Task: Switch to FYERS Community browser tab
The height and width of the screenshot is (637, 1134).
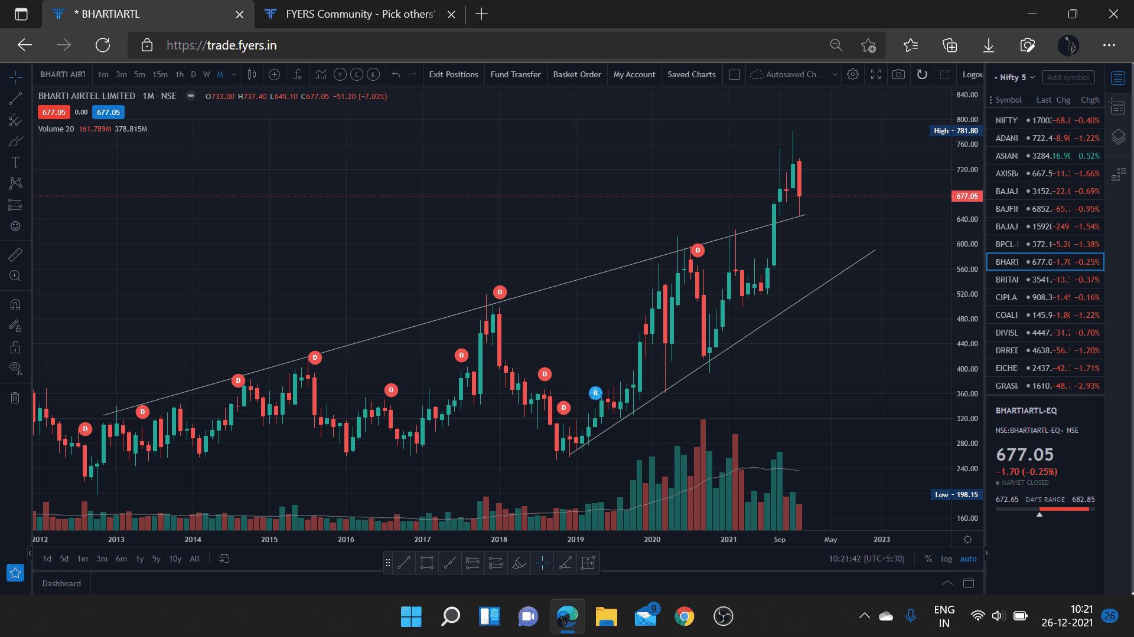Action: pyautogui.click(x=354, y=14)
